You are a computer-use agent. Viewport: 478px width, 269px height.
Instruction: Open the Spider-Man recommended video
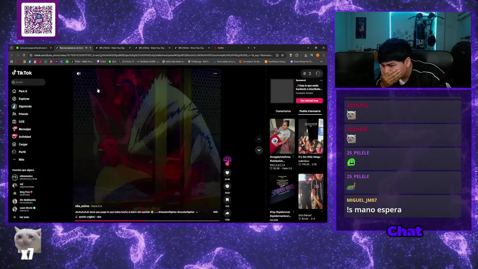(282, 191)
